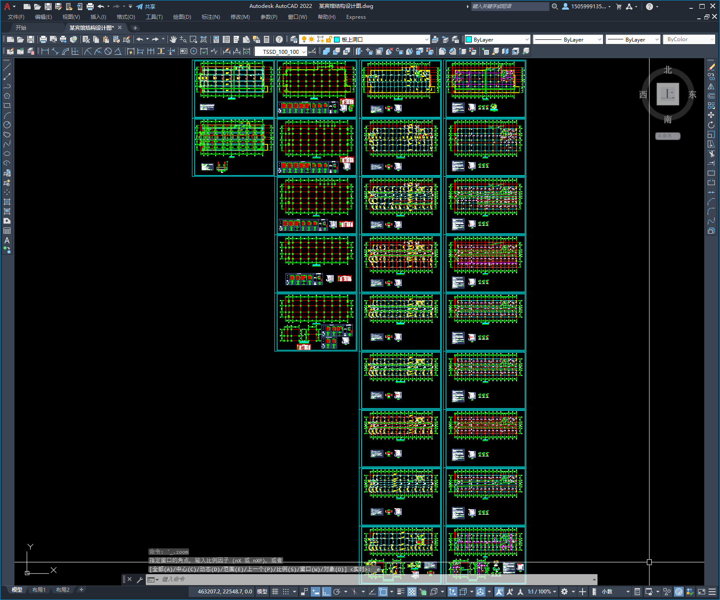The height and width of the screenshot is (600, 720).
Task: Click ViewCube 北 direction label
Action: pyautogui.click(x=667, y=70)
